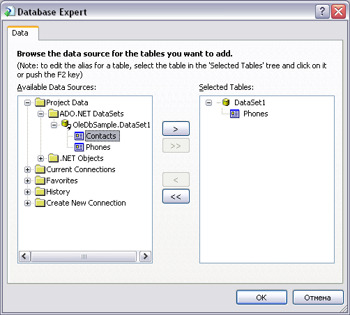Viewport: 350px width, 315px height.
Task: Click the horizontal scrollbar right arrow
Action: point(145,256)
